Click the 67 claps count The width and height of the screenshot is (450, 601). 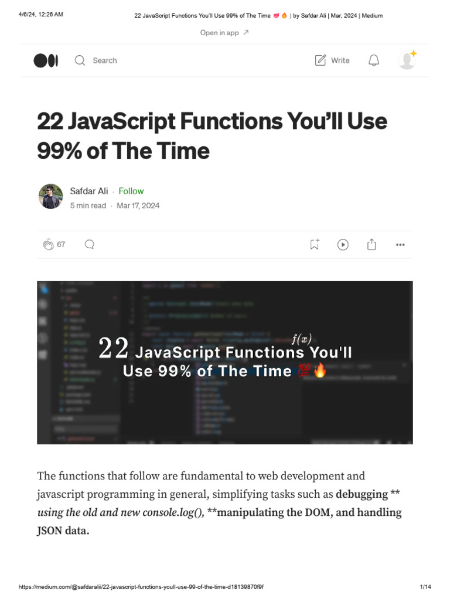61,245
